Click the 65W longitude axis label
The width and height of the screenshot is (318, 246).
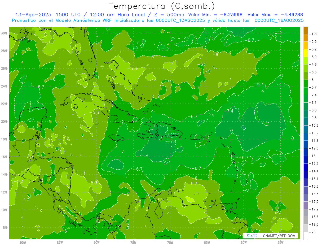[x=207, y=243]
